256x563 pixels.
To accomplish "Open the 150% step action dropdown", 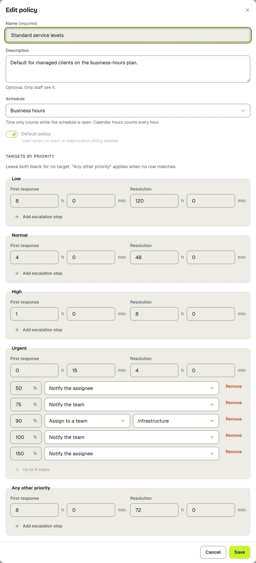I will 132,454.
